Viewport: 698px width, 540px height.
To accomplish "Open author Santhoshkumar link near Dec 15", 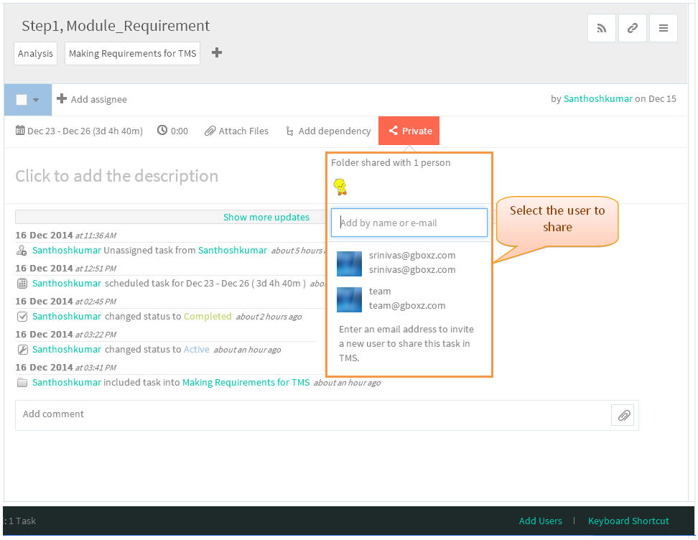I will click(x=598, y=99).
